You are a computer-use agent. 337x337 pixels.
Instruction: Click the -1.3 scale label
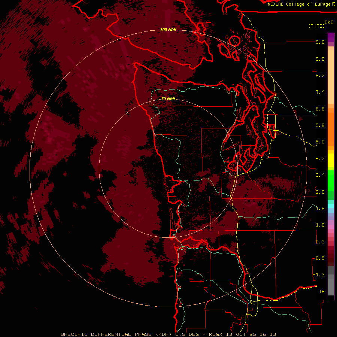point(319,275)
